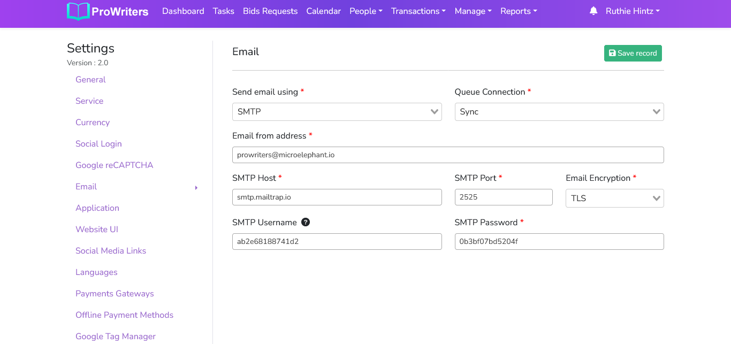The width and height of the screenshot is (731, 344).
Task: Expand the Queue Connection dropdown
Action: 559,112
